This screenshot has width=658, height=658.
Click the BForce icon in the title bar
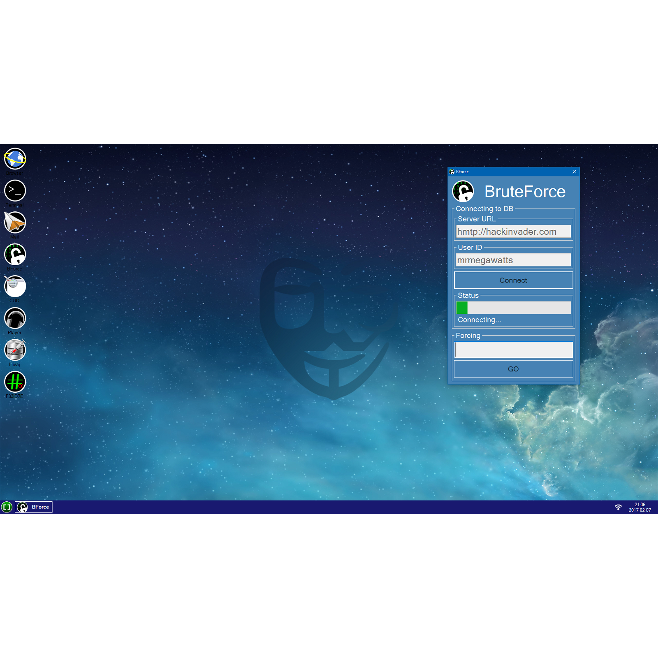pos(451,172)
